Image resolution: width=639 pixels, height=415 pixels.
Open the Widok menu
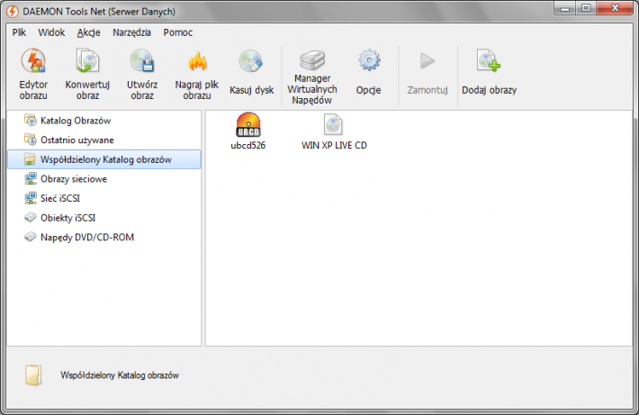(x=51, y=32)
